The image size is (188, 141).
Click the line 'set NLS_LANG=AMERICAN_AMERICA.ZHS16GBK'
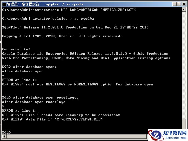[x=69, y=10]
